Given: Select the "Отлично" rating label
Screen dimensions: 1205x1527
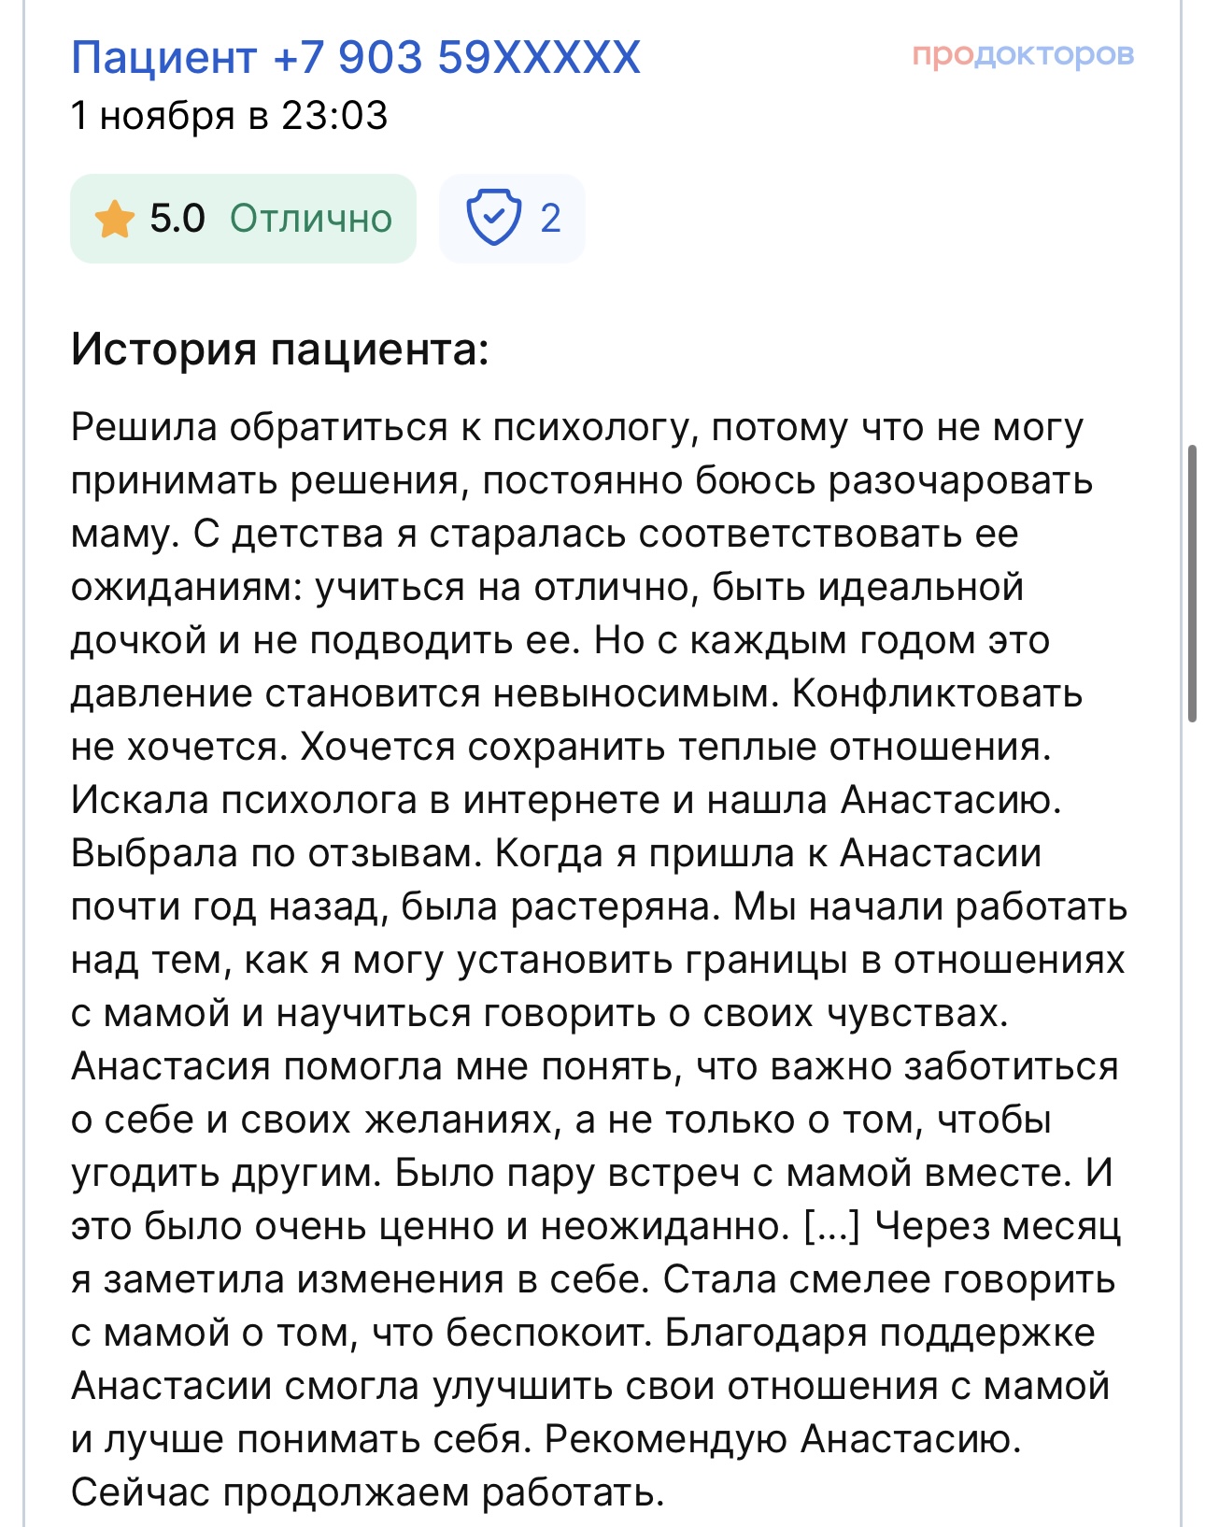Looking at the screenshot, I should [x=308, y=221].
